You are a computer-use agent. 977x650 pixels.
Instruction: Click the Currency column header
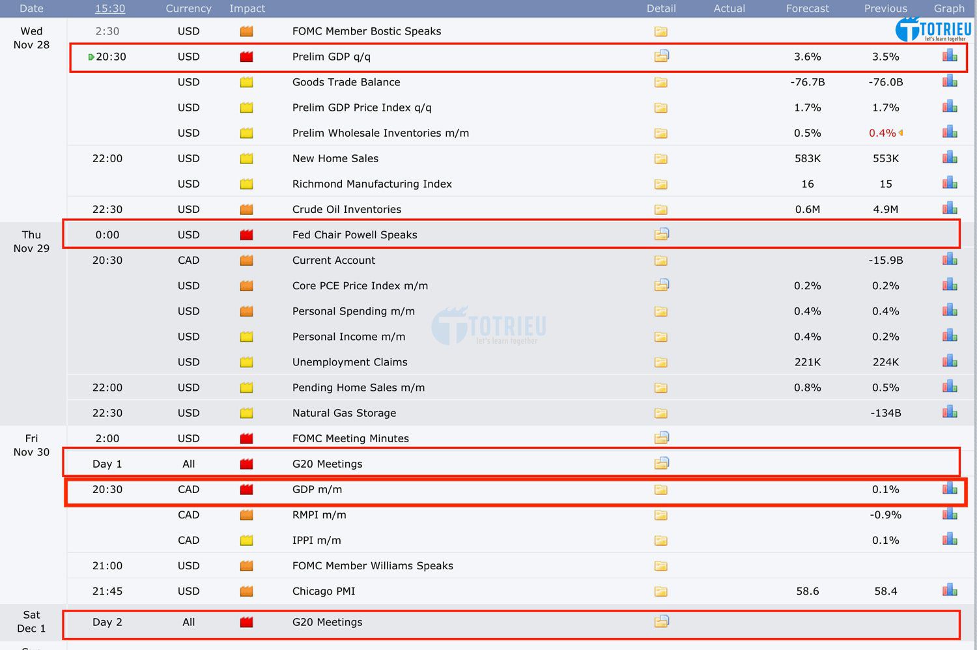coord(188,8)
